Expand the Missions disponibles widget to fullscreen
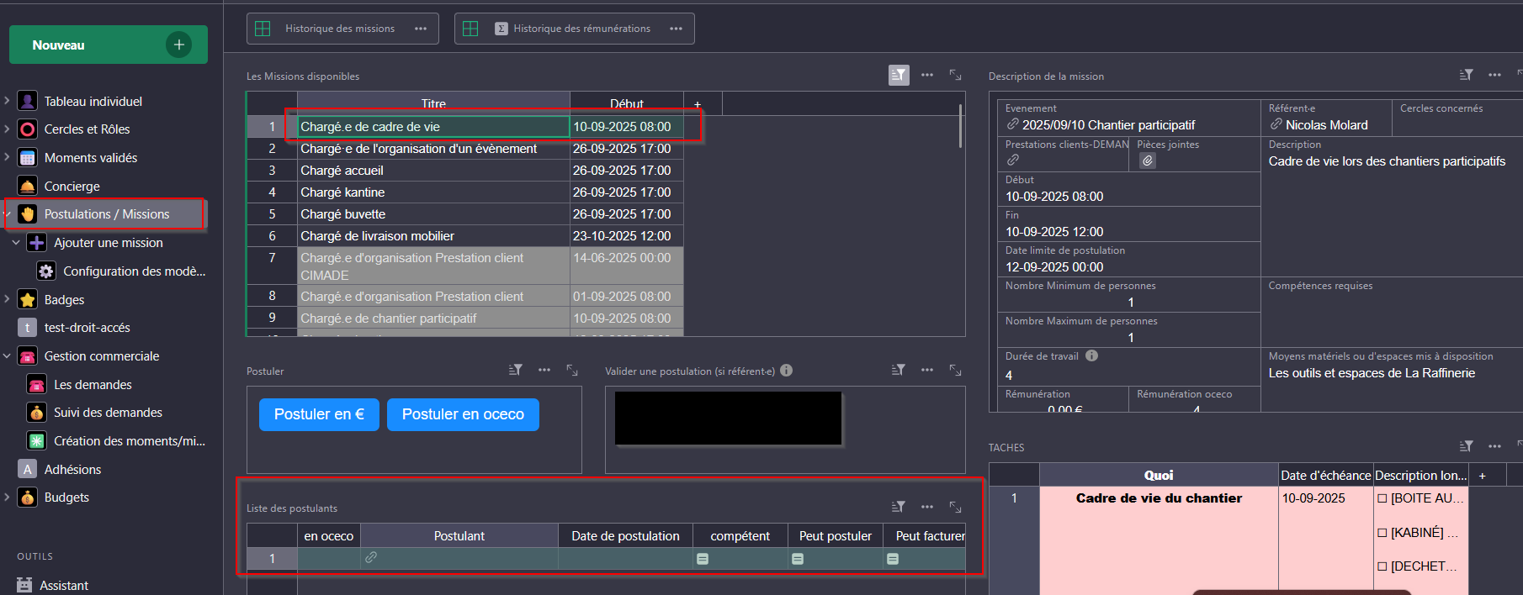This screenshot has width=1523, height=595. (x=955, y=76)
